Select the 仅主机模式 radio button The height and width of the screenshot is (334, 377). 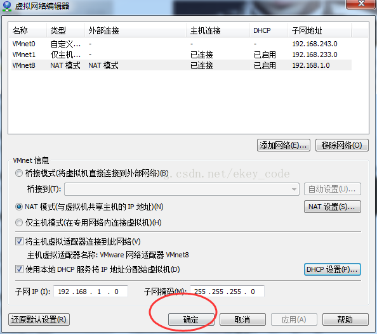click(19, 222)
